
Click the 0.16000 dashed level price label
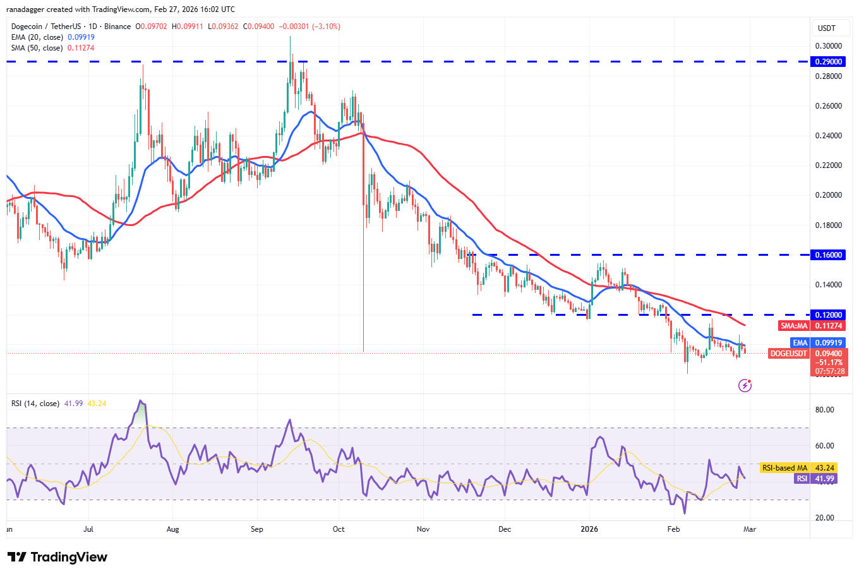[828, 255]
